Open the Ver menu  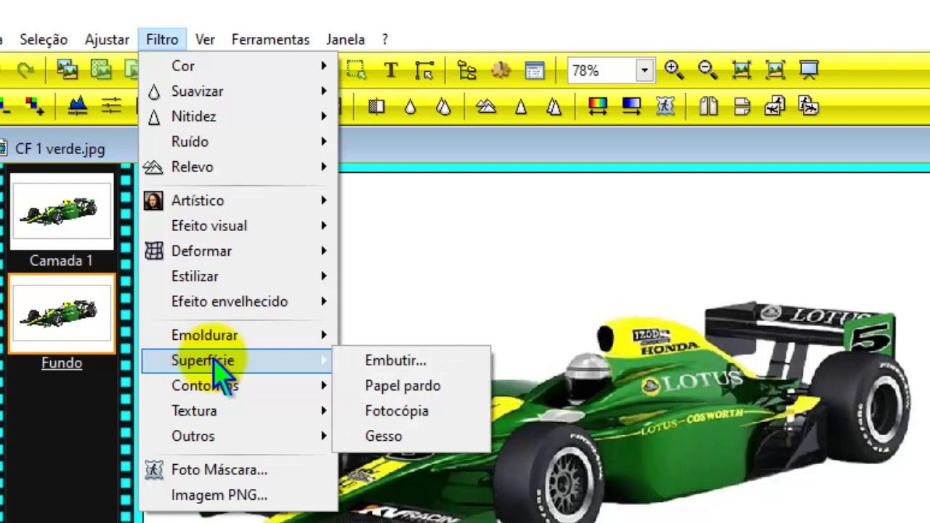(205, 40)
